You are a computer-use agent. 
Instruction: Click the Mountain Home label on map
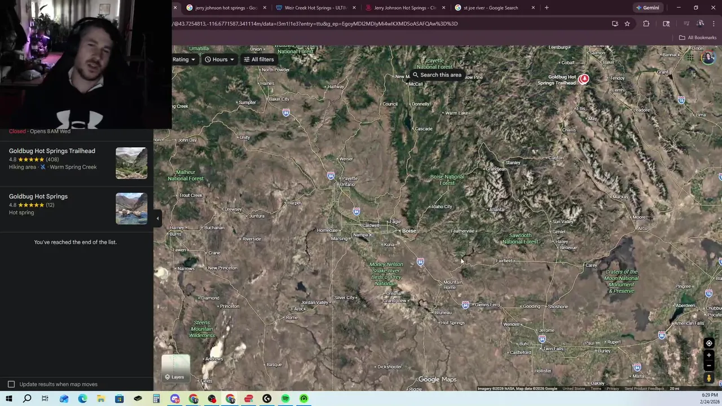452,285
